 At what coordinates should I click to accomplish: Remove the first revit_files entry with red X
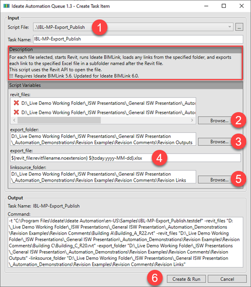[x=16, y=103]
